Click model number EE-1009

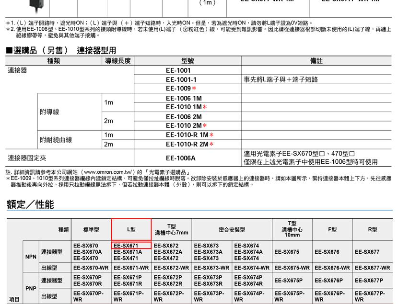point(178,89)
